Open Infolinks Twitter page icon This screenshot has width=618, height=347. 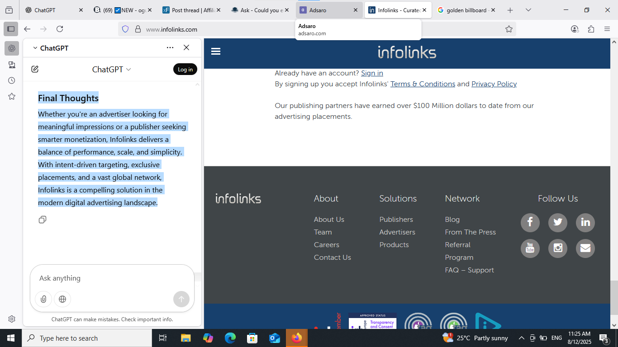pyautogui.click(x=558, y=222)
